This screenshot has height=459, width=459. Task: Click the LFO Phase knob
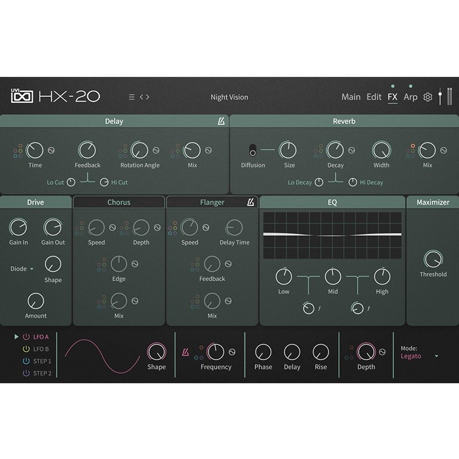point(263,352)
